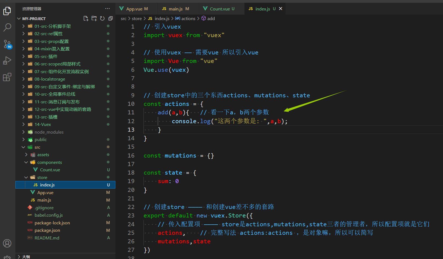The image size is (443, 259).
Task: Click the babel.config.js file icon
Action: coord(30,215)
